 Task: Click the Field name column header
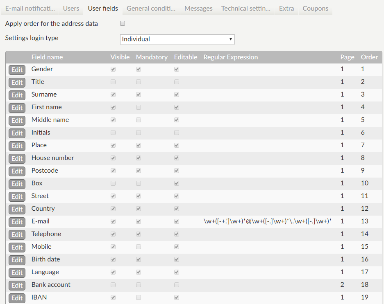pyautogui.click(x=47, y=57)
